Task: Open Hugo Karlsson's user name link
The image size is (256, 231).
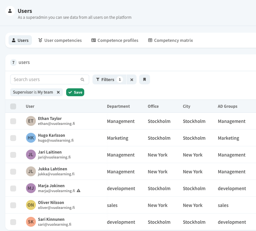Action: (51, 135)
